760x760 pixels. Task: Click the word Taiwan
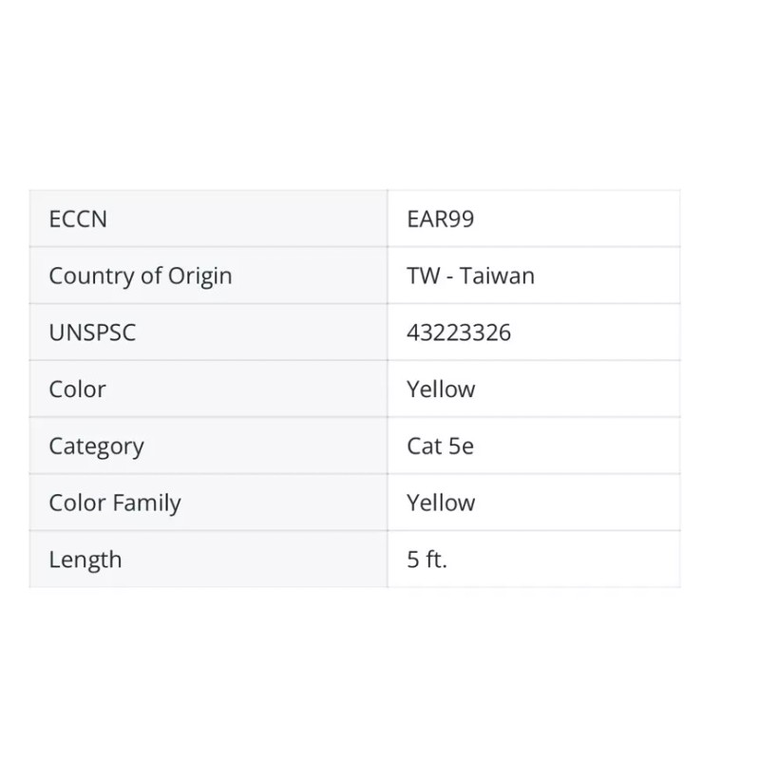pos(500,276)
